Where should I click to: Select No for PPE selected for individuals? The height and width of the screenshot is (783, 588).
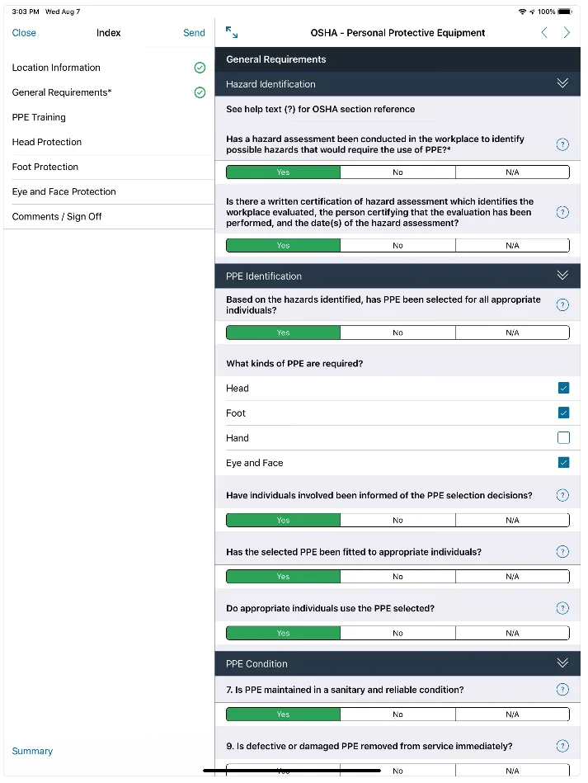[x=397, y=333]
